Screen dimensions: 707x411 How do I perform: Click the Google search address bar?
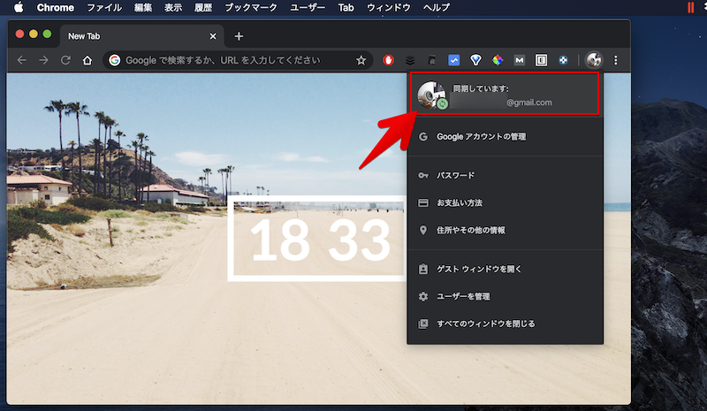click(230, 60)
